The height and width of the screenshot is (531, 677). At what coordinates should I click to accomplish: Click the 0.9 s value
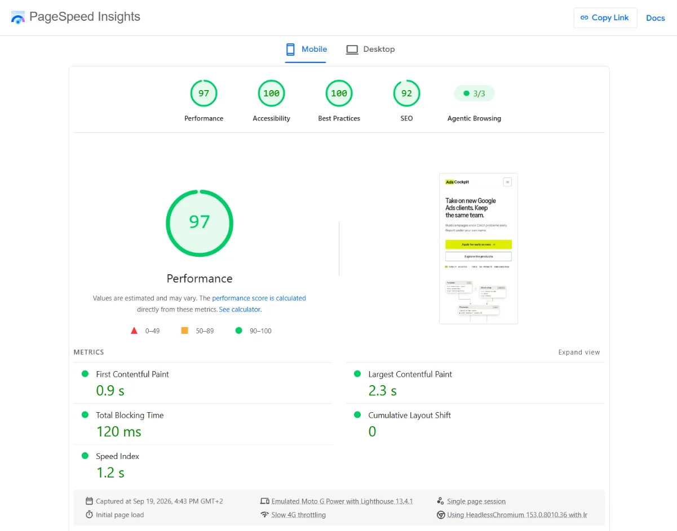pos(110,390)
